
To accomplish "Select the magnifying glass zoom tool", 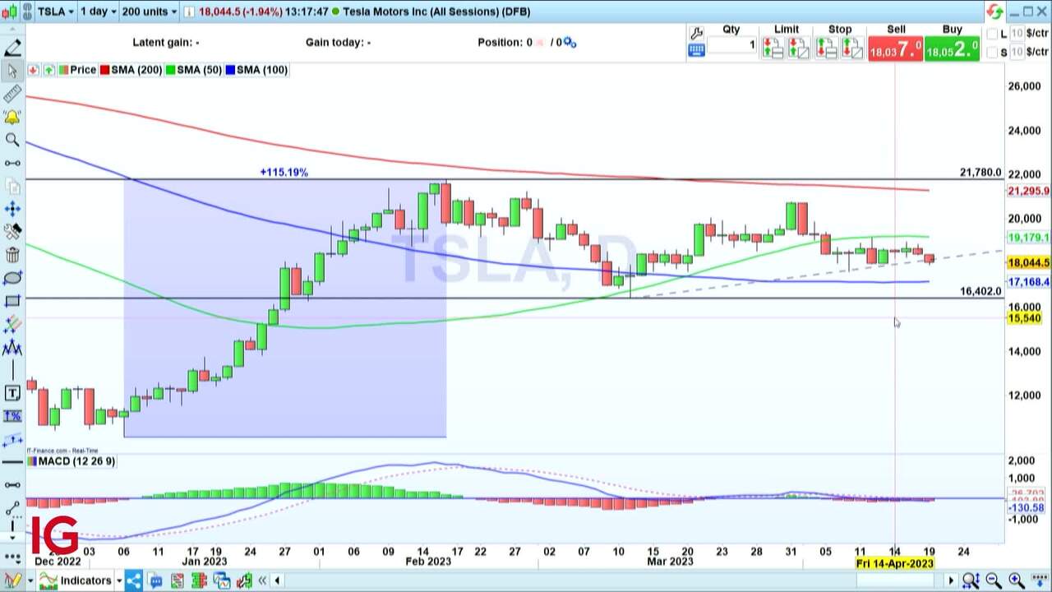I will pos(12,140).
